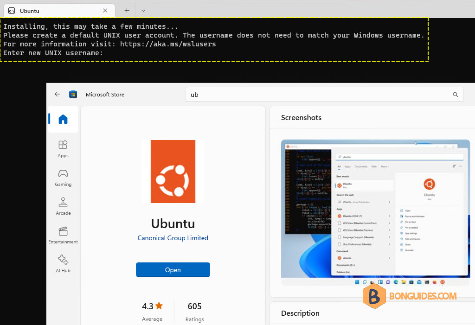Expand the terminal profile dropdown chevron
The height and width of the screenshot is (325, 475).
[x=143, y=11]
